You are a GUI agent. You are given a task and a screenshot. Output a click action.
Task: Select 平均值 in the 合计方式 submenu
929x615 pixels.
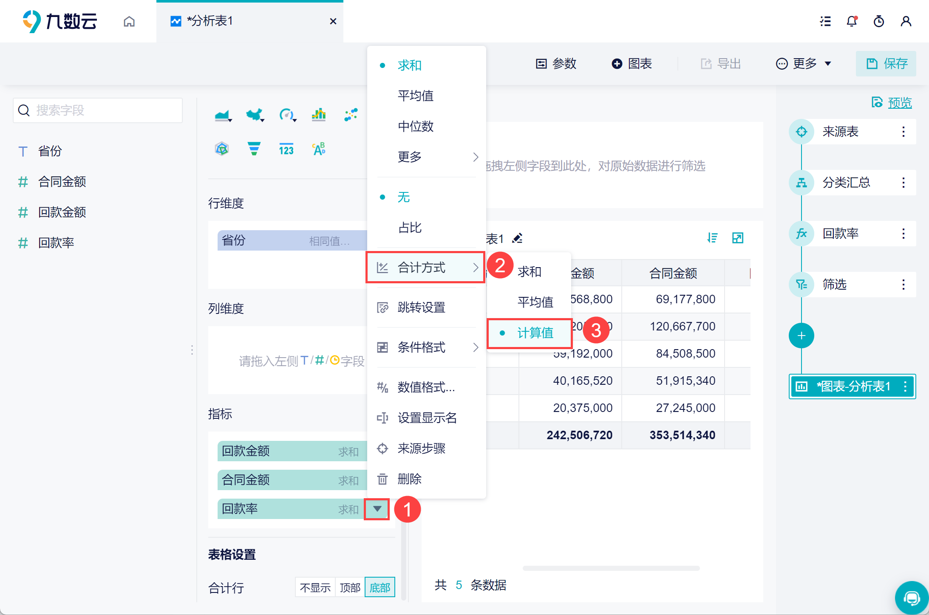[535, 302]
